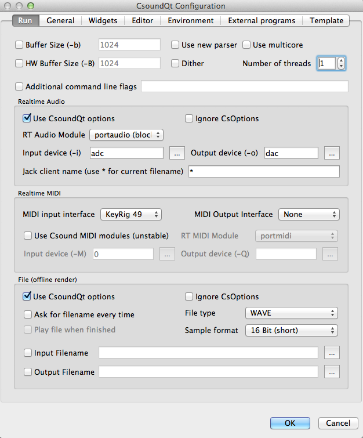Click the Input device adc field
The image size is (363, 438).
tap(126, 153)
